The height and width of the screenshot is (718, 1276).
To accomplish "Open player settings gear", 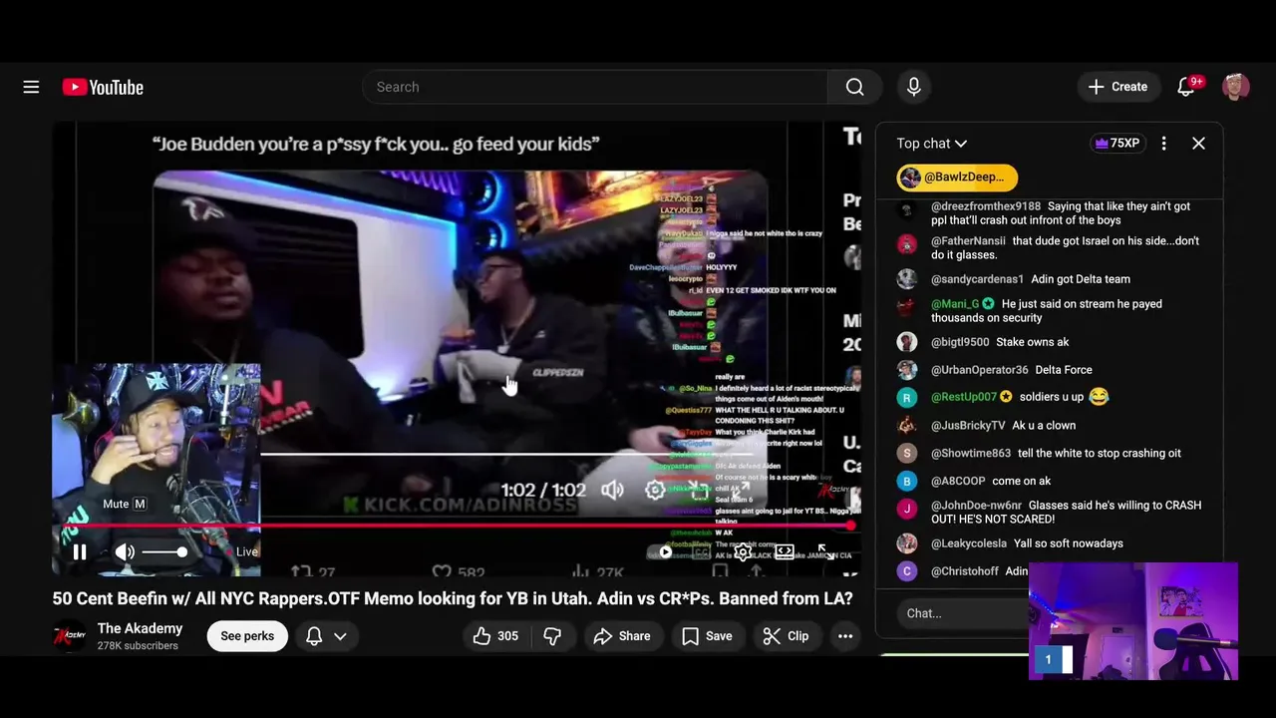I will click(x=743, y=551).
